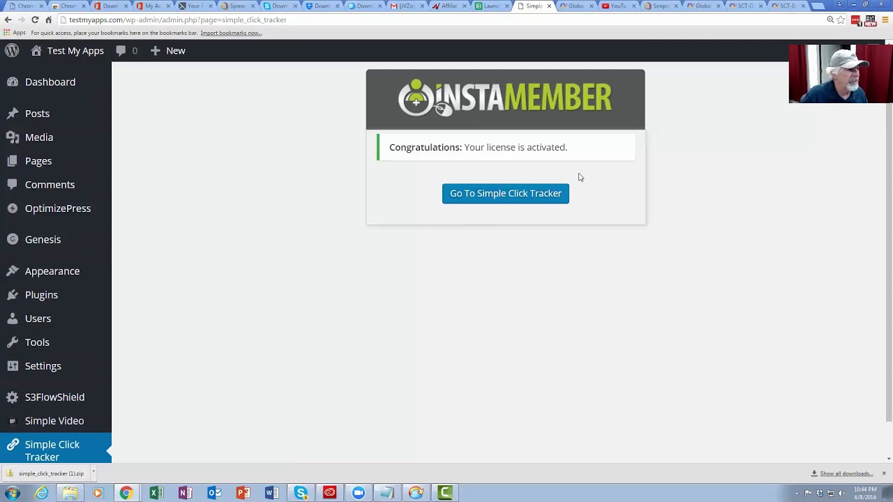893x502 pixels.
Task: Open Zoom from the taskbar
Action: point(359,493)
